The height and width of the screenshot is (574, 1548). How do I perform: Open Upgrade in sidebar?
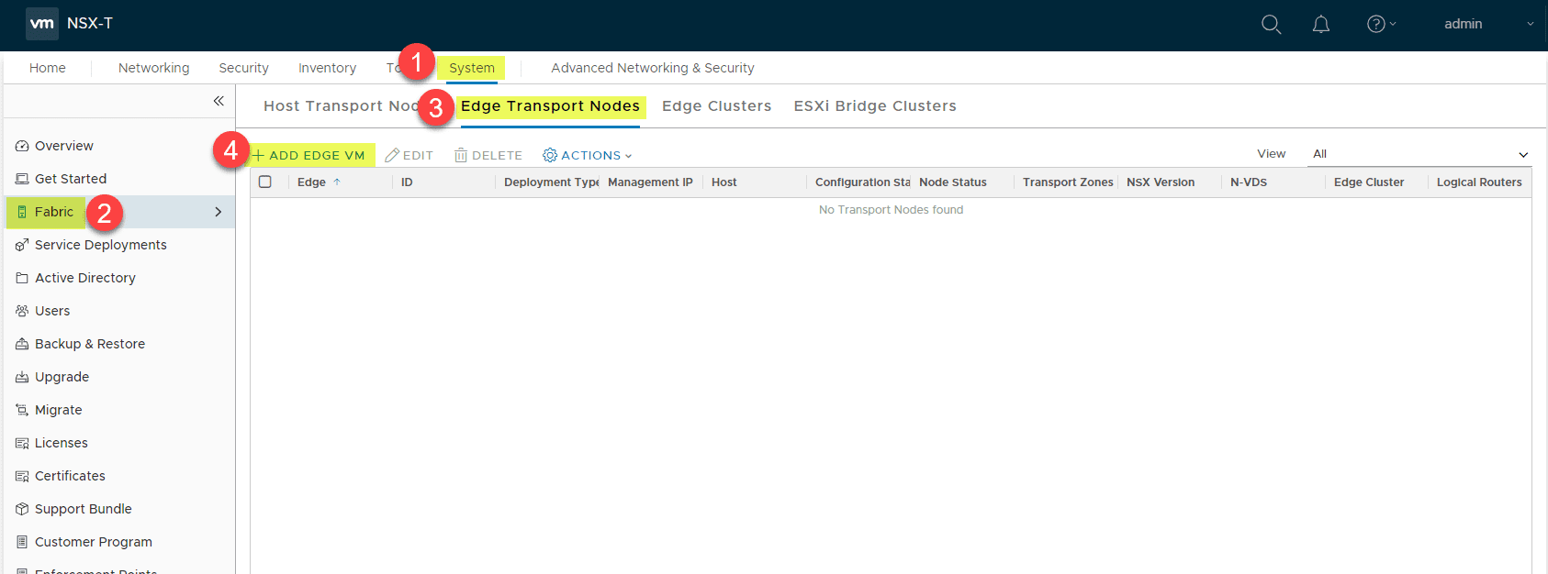coord(62,377)
